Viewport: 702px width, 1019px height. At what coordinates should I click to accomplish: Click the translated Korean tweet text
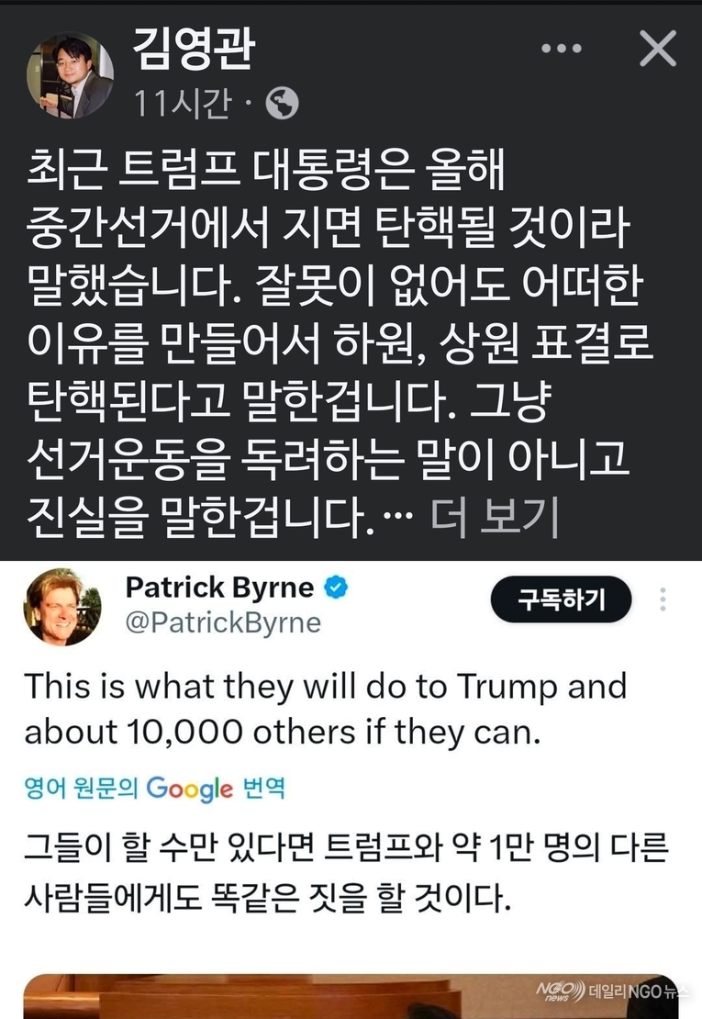point(346,872)
